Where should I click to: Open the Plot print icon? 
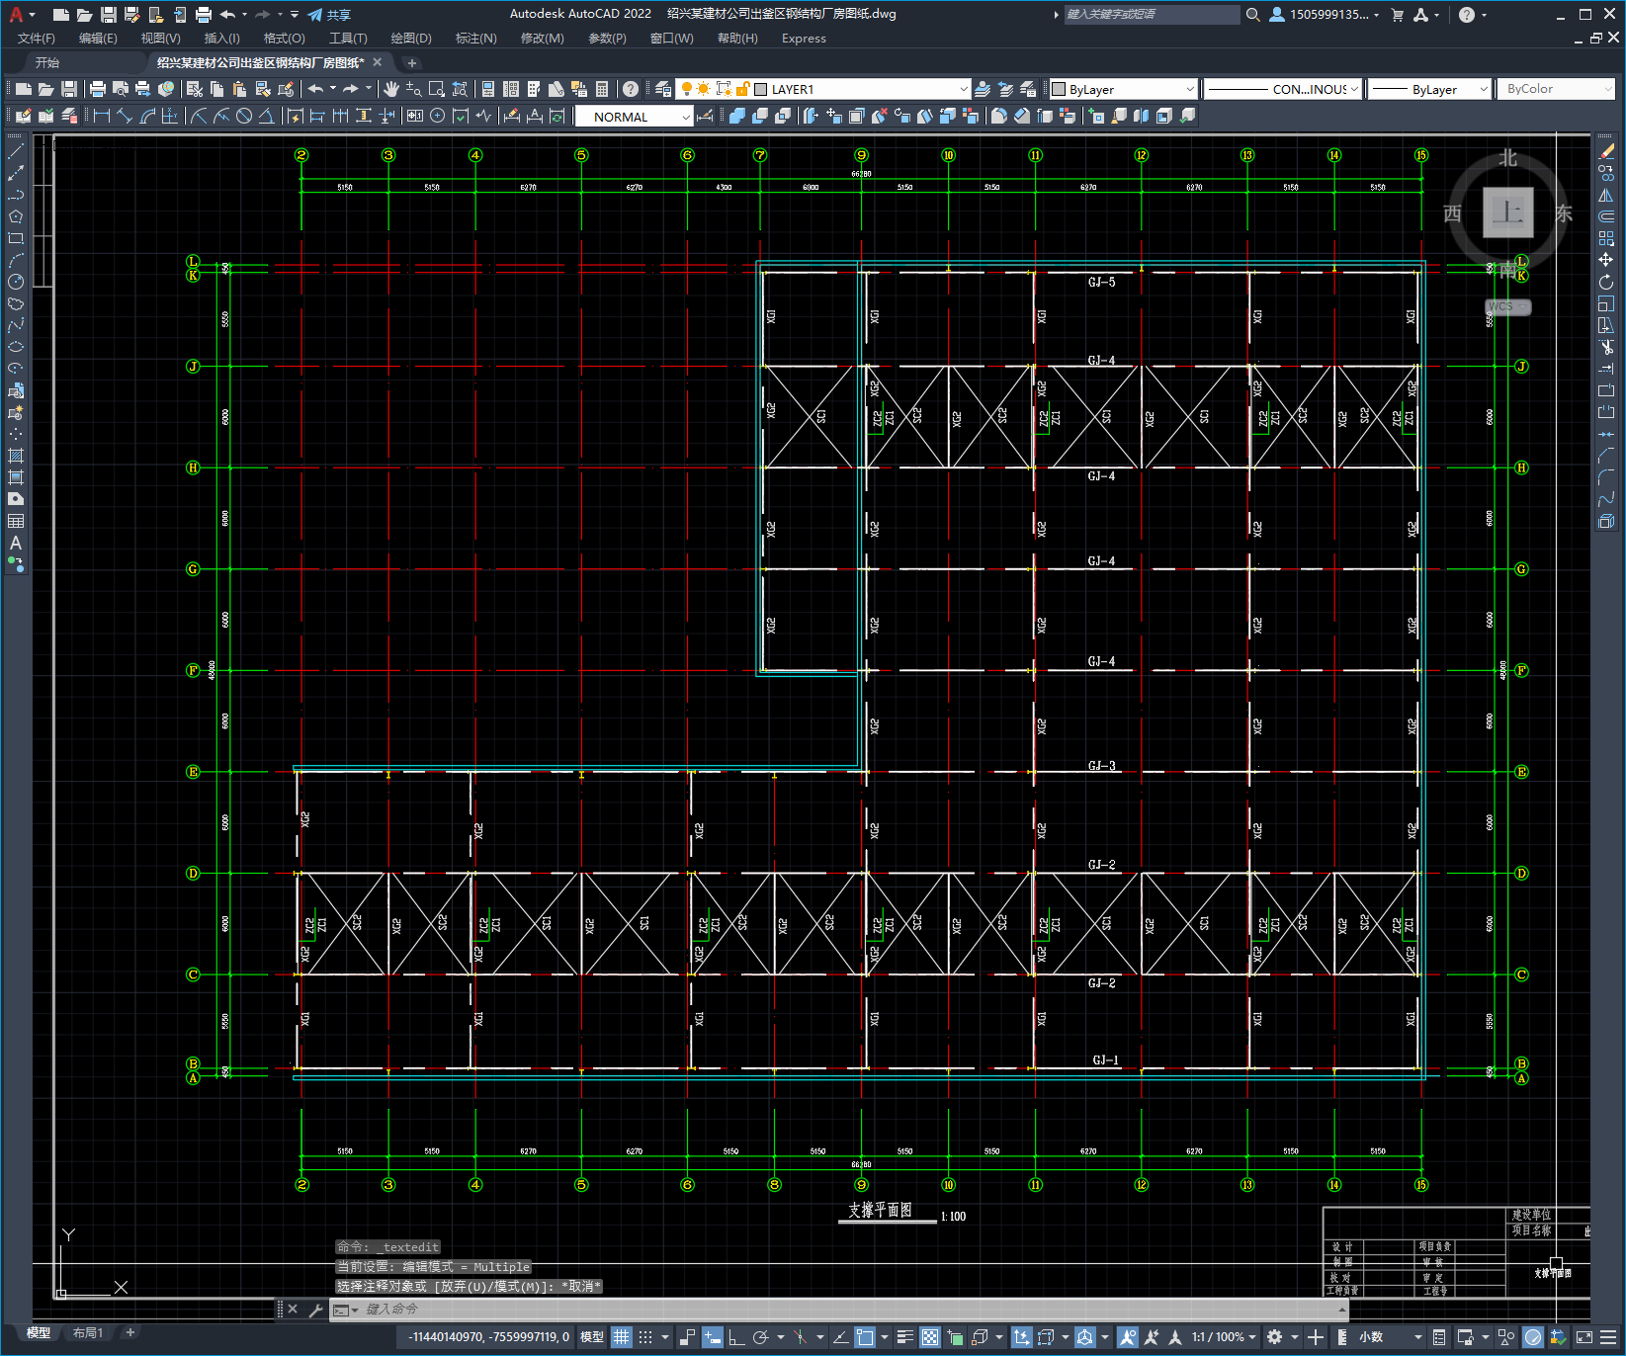(98, 89)
